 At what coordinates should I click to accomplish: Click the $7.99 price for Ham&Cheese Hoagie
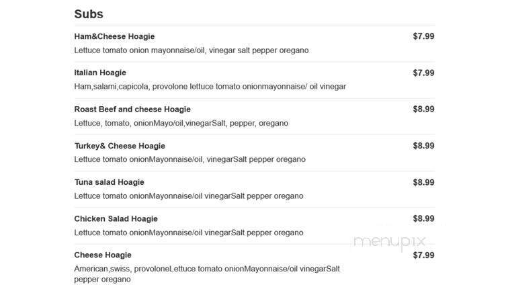(x=423, y=36)
